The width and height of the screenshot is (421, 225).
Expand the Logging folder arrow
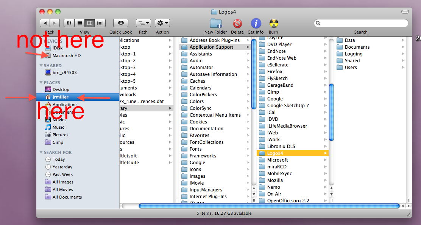[403, 54]
